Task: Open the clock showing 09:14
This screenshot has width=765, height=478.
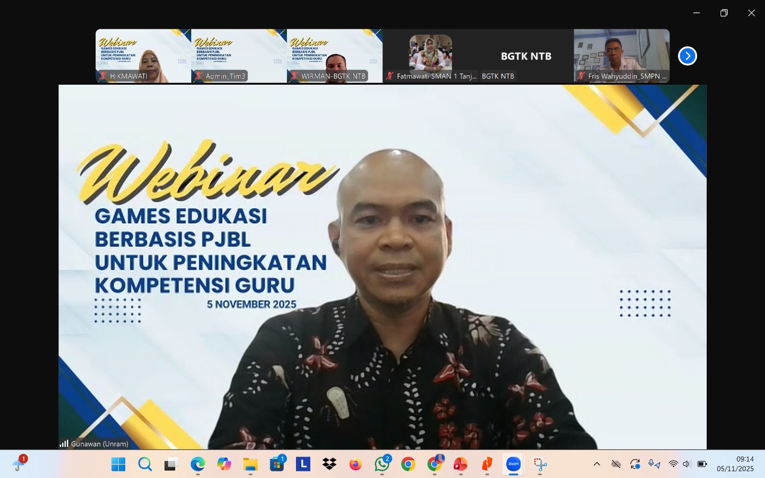Action: coord(735,464)
